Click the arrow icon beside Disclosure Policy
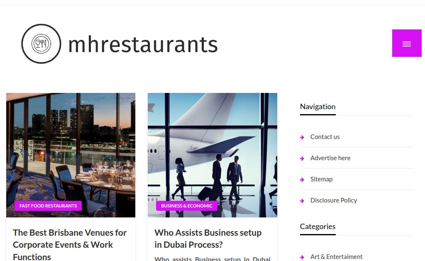The height and width of the screenshot is (261, 425). click(x=302, y=201)
